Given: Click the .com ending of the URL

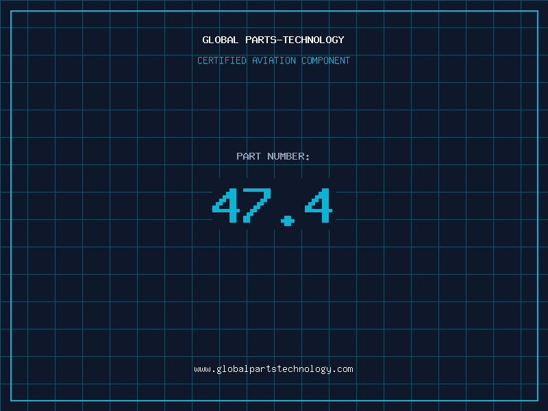Looking at the screenshot, I should coord(342,369).
